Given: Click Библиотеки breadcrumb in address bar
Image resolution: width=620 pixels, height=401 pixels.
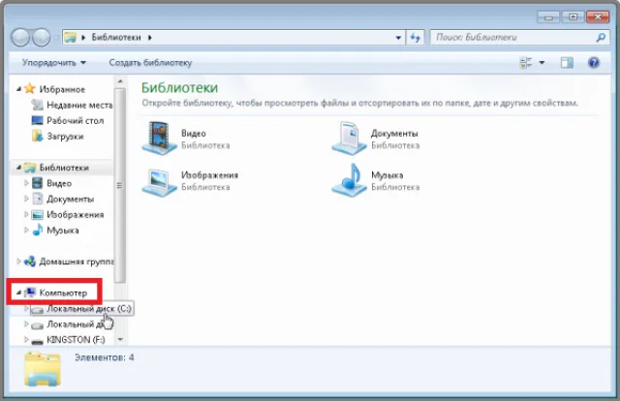Looking at the screenshot, I should click(x=116, y=38).
